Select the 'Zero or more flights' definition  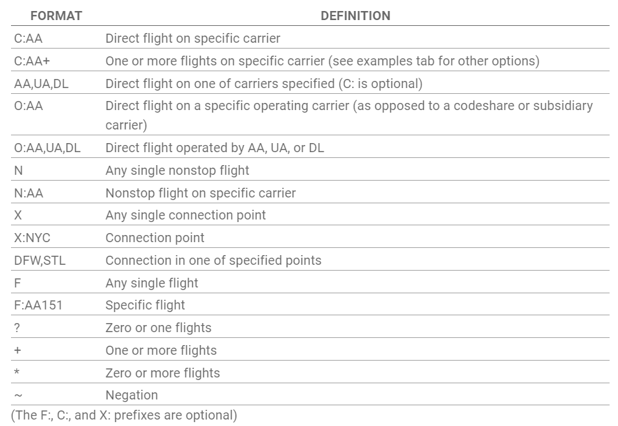(162, 374)
